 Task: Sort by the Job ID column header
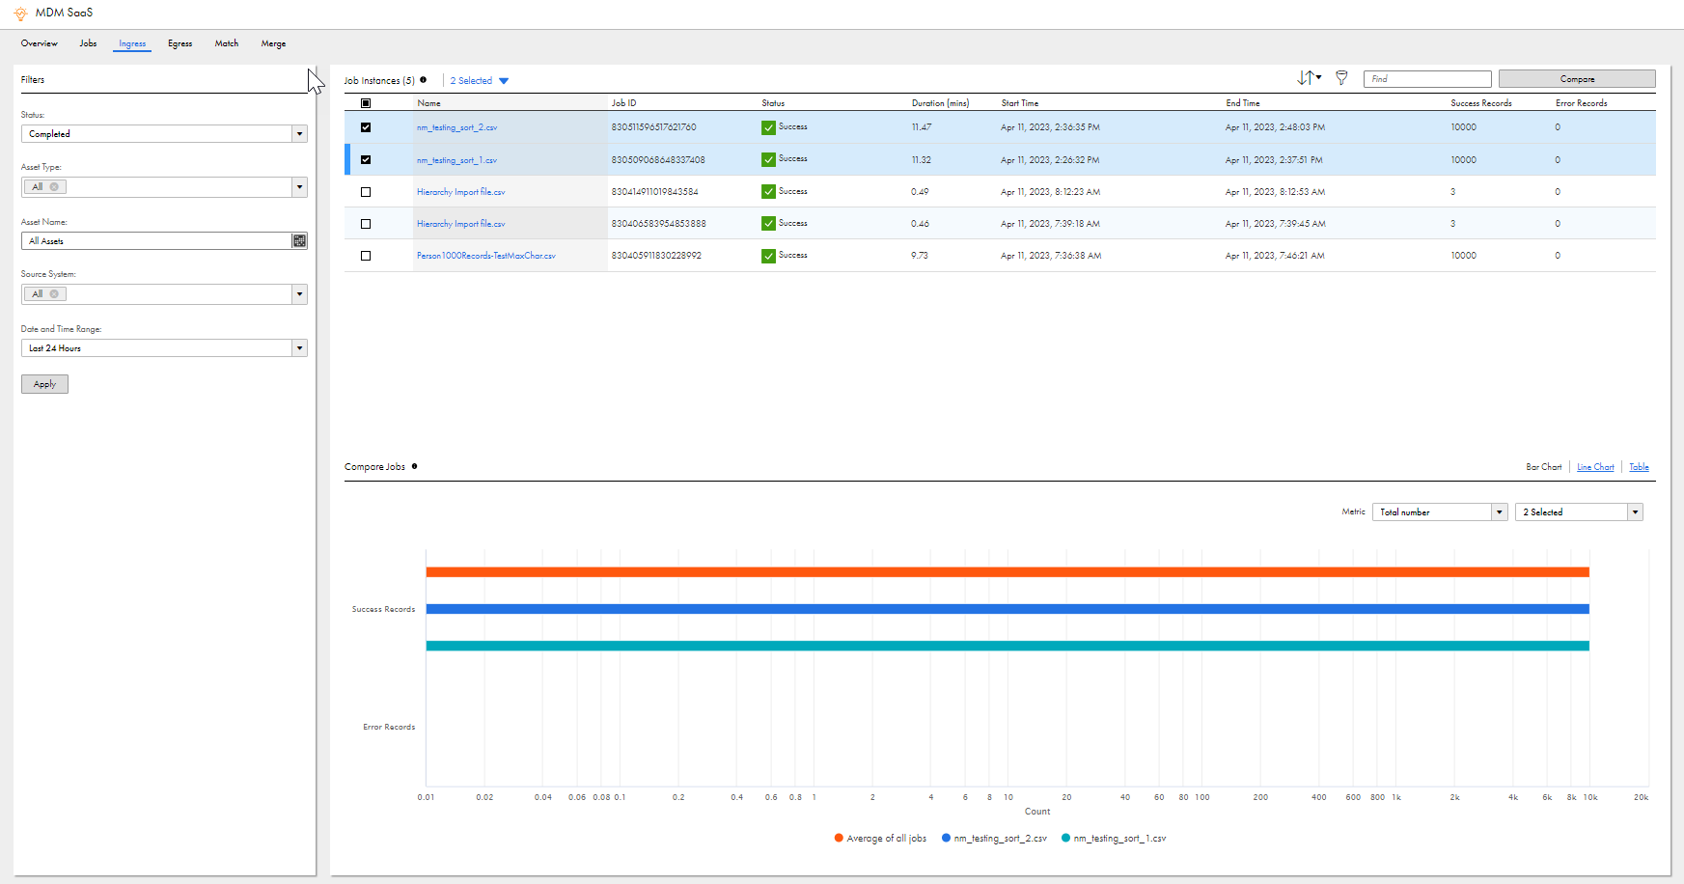click(623, 103)
